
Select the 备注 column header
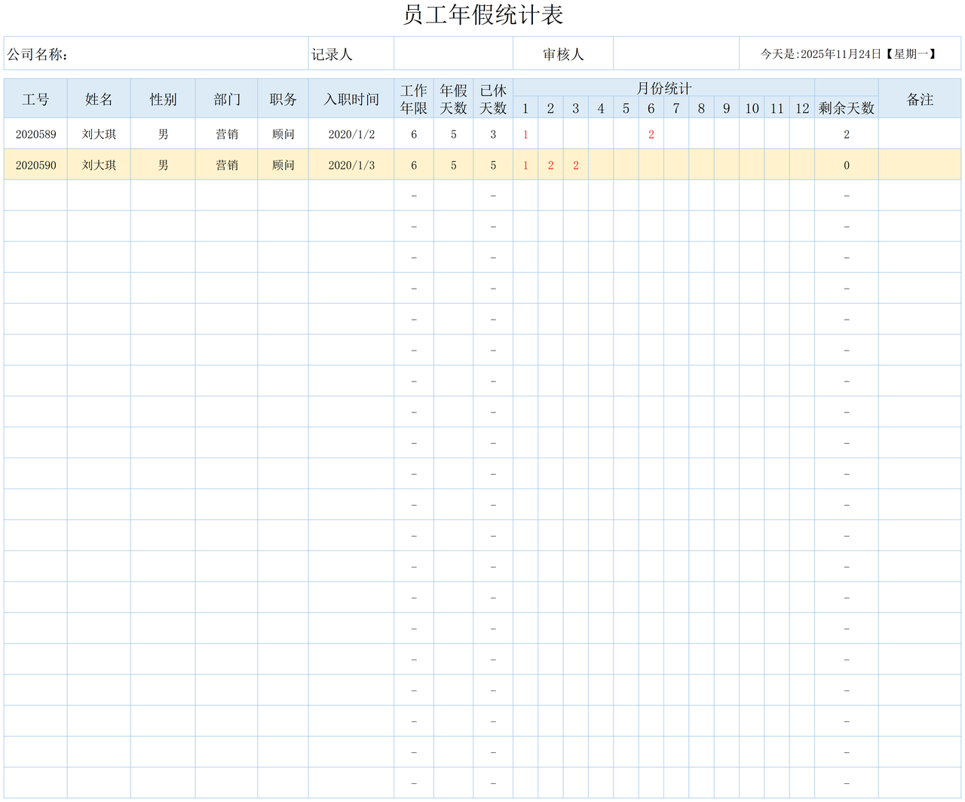(x=919, y=99)
